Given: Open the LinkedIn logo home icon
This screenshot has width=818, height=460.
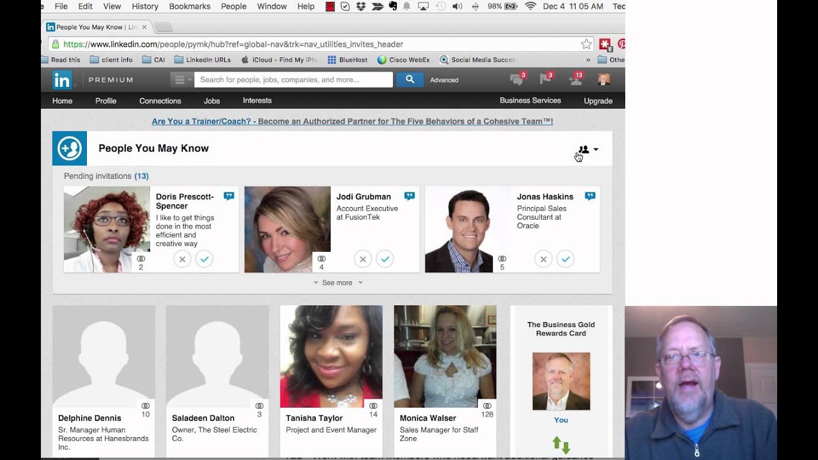Looking at the screenshot, I should point(62,80).
